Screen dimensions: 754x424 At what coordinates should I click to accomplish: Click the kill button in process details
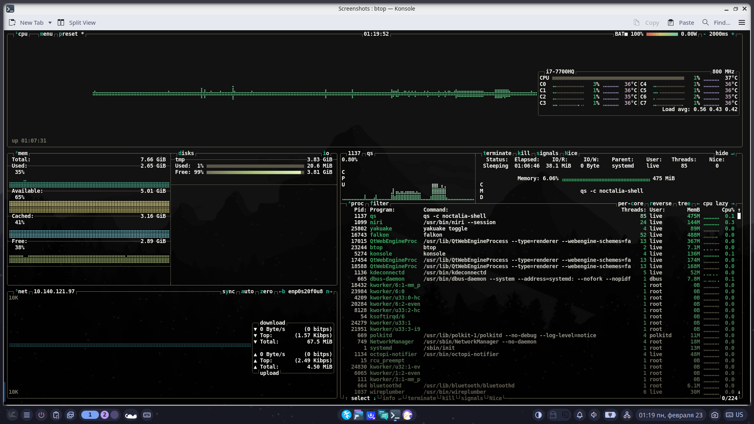523,153
